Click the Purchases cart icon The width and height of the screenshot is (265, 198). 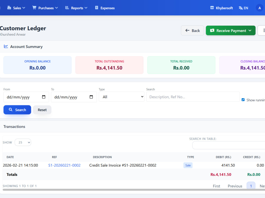pyautogui.click(x=34, y=8)
